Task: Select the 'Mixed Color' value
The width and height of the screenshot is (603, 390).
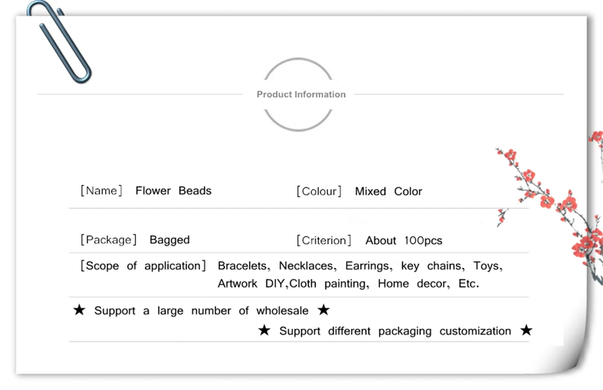Action: 388,191
